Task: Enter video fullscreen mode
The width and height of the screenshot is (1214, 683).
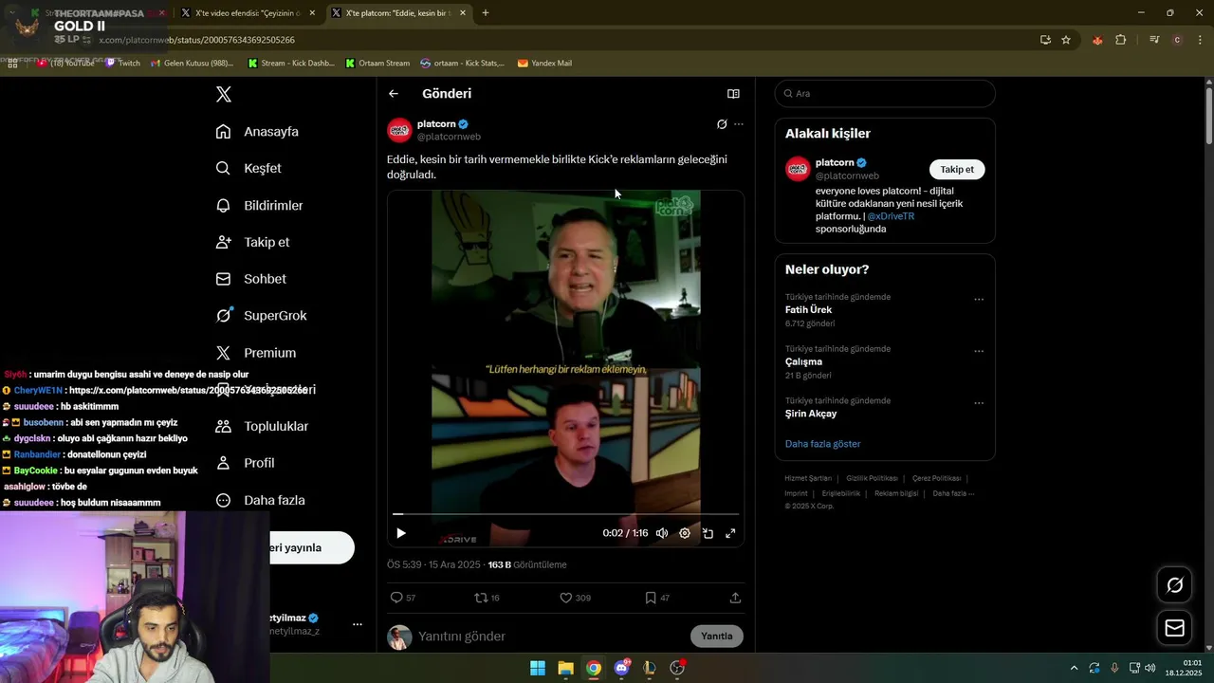Action: click(x=730, y=533)
